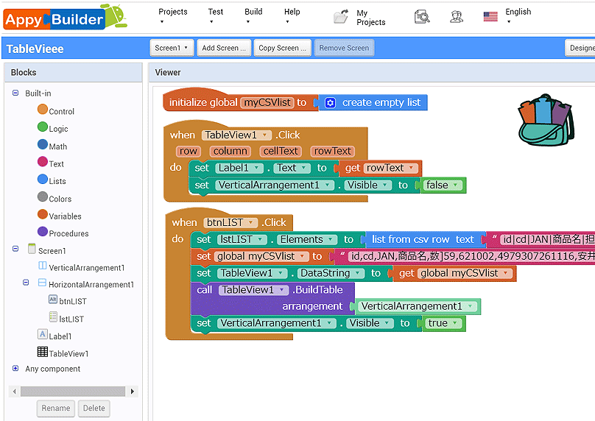
Task: Click the Rename button
Action: (56, 408)
